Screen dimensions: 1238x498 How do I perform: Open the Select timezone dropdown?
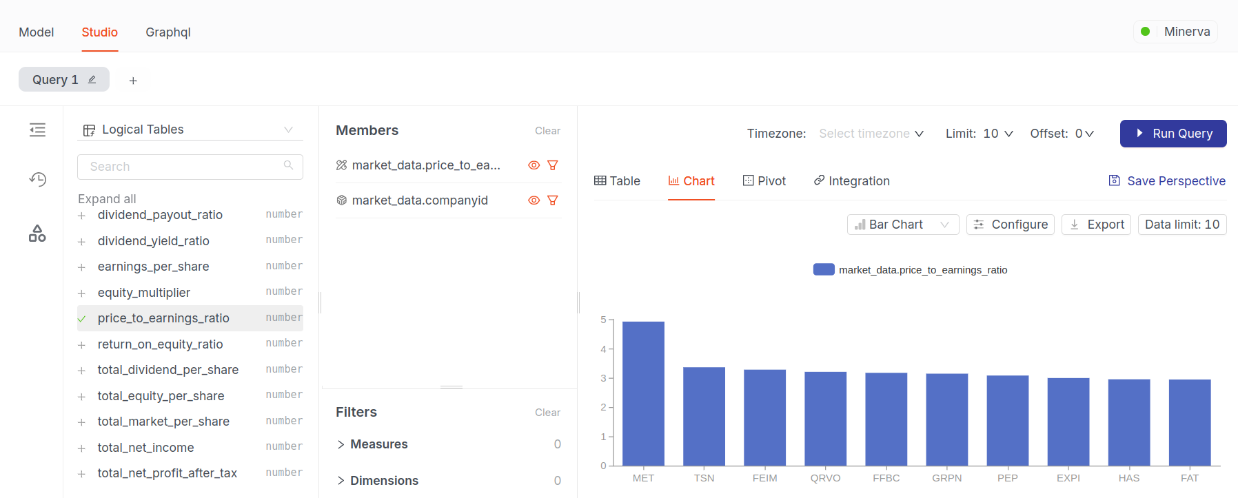[x=871, y=134]
